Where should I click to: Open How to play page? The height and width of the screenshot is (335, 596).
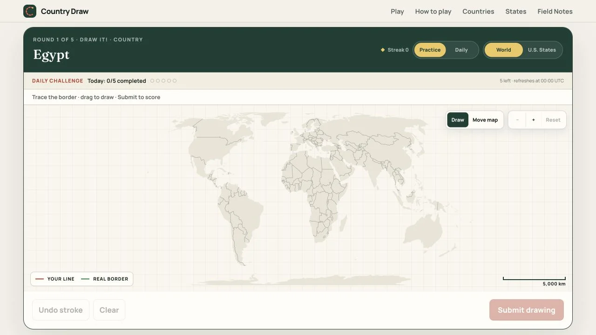(433, 11)
